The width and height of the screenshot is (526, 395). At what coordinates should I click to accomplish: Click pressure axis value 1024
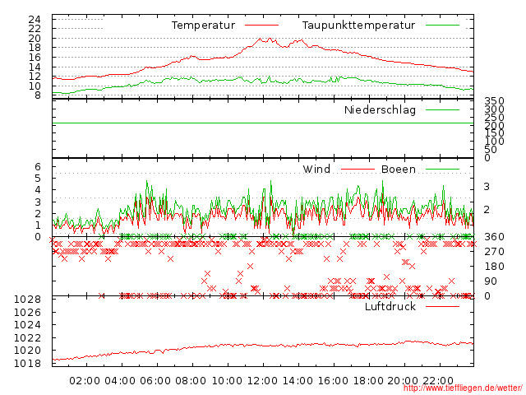27,325
